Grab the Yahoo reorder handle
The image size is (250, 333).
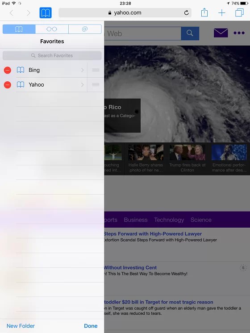coord(96,85)
